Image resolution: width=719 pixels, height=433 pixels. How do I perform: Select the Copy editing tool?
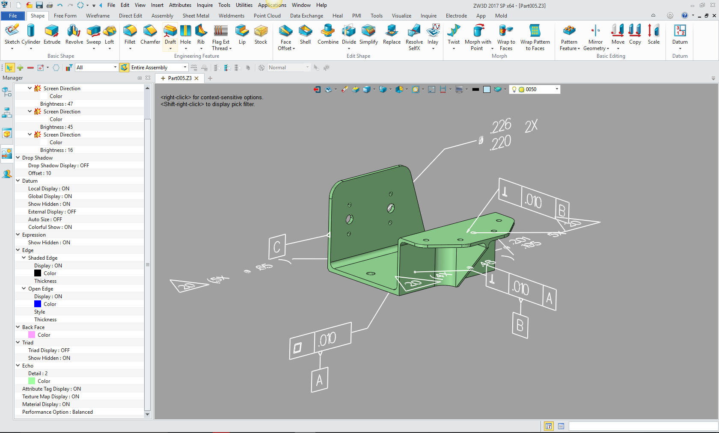(x=635, y=34)
